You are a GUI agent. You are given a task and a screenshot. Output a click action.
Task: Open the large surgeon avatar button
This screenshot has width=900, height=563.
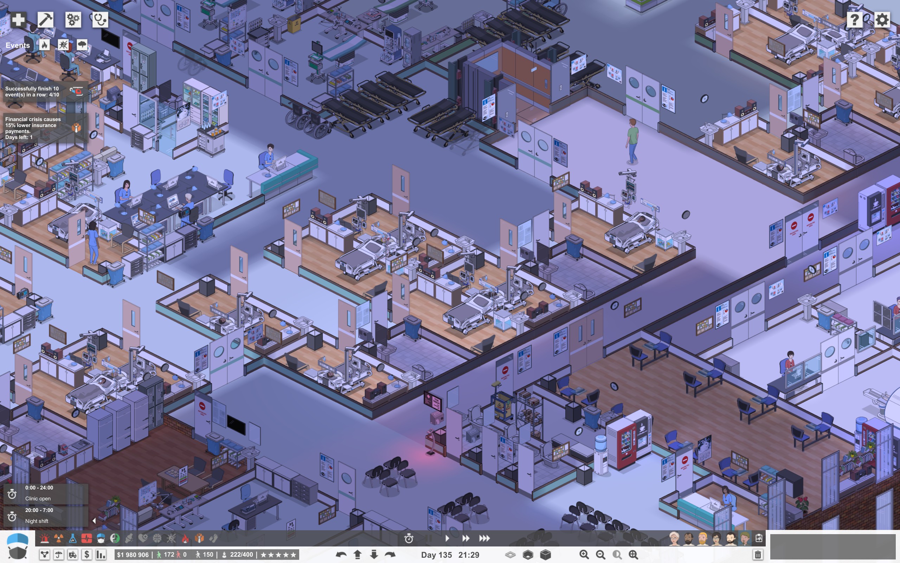pos(18,546)
